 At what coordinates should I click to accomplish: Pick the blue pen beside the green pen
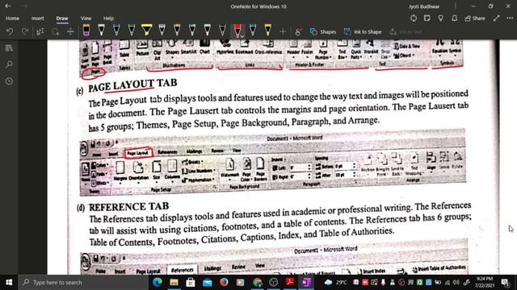116,30
